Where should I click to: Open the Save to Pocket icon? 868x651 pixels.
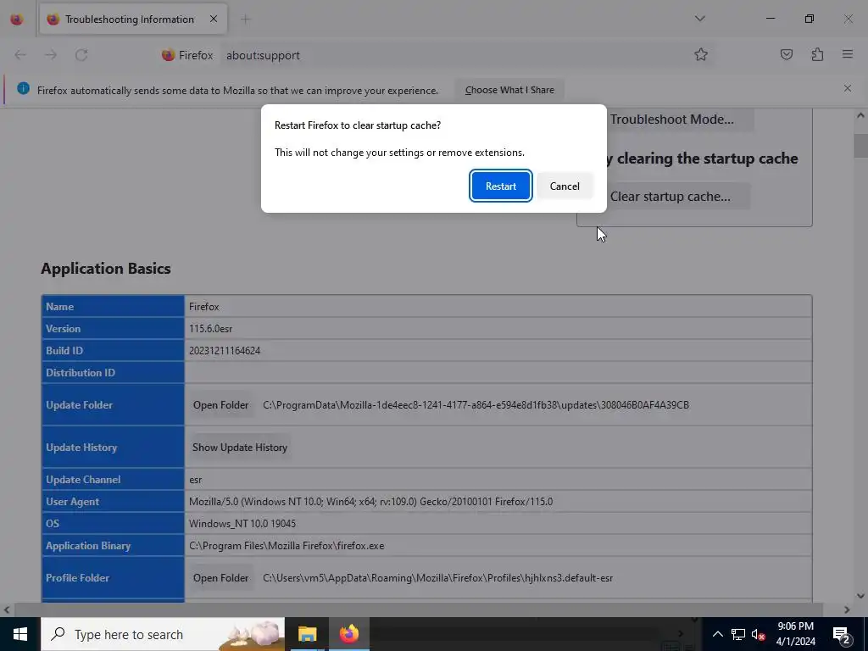click(786, 54)
